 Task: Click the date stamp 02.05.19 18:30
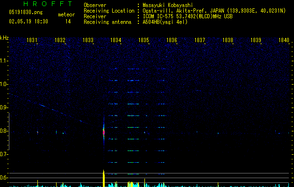[29, 22]
